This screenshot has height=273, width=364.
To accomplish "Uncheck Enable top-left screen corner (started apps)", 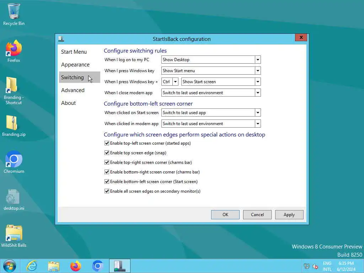I will coord(107,143).
